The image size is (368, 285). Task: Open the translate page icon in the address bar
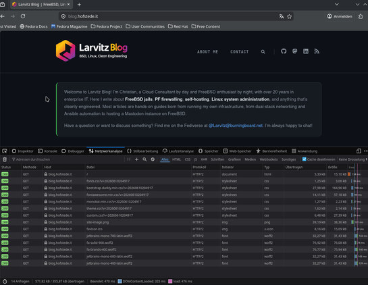282,16
